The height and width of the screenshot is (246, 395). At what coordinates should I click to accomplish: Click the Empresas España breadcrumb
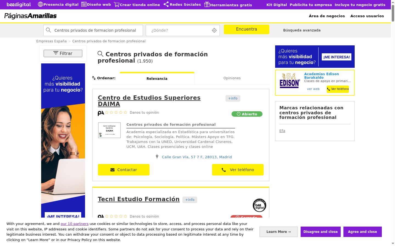52,41
